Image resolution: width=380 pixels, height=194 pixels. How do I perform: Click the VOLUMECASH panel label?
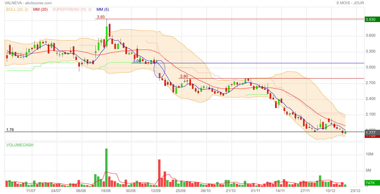(x=20, y=145)
